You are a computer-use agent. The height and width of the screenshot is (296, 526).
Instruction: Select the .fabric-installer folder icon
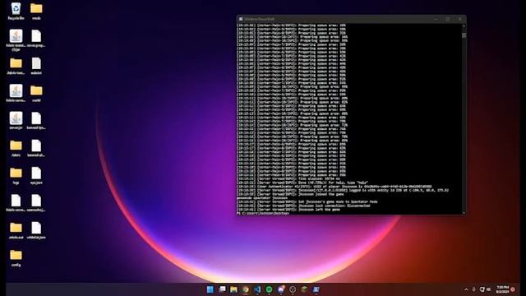click(16, 66)
